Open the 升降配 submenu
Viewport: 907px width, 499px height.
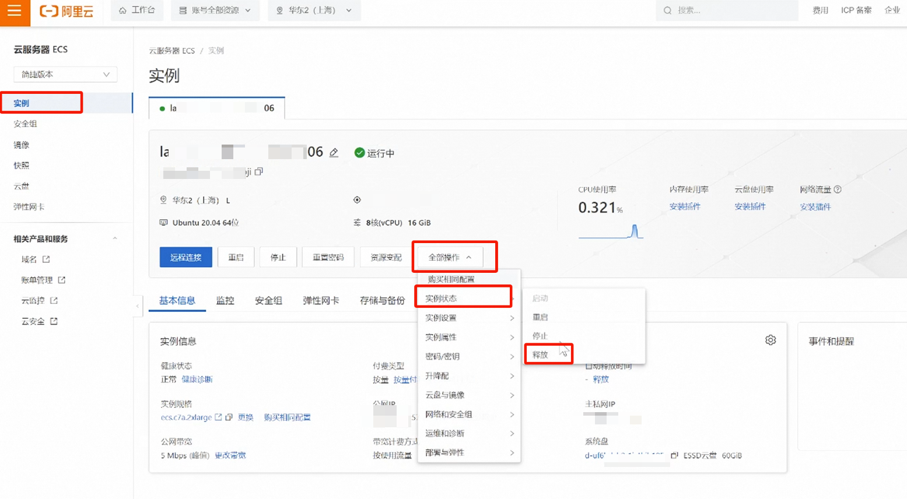pos(469,375)
